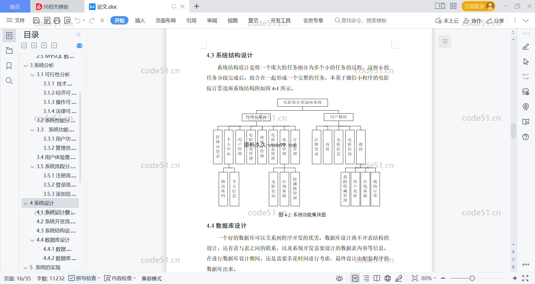Click the zoom in plus button
The image size is (535, 284).
point(515,278)
